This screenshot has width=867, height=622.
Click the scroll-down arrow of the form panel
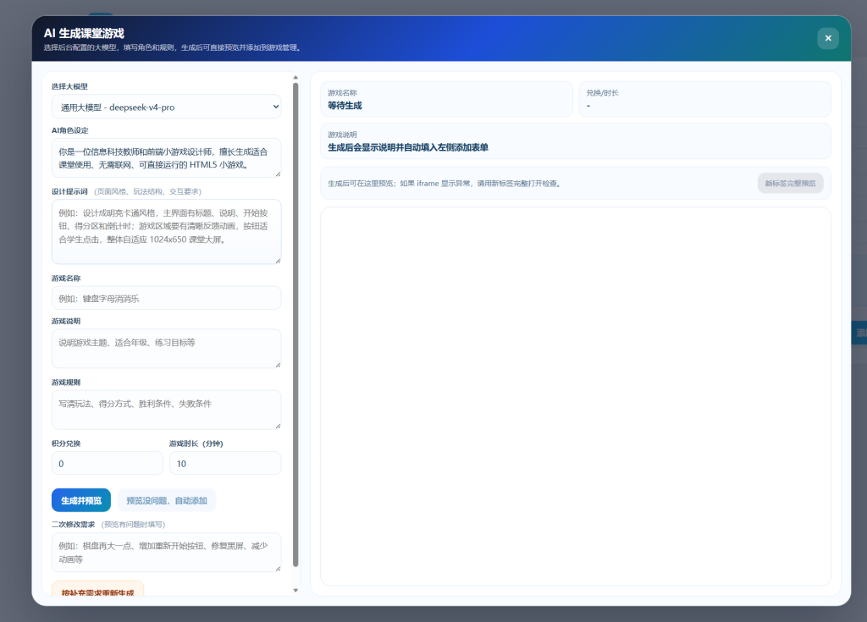[x=295, y=591]
